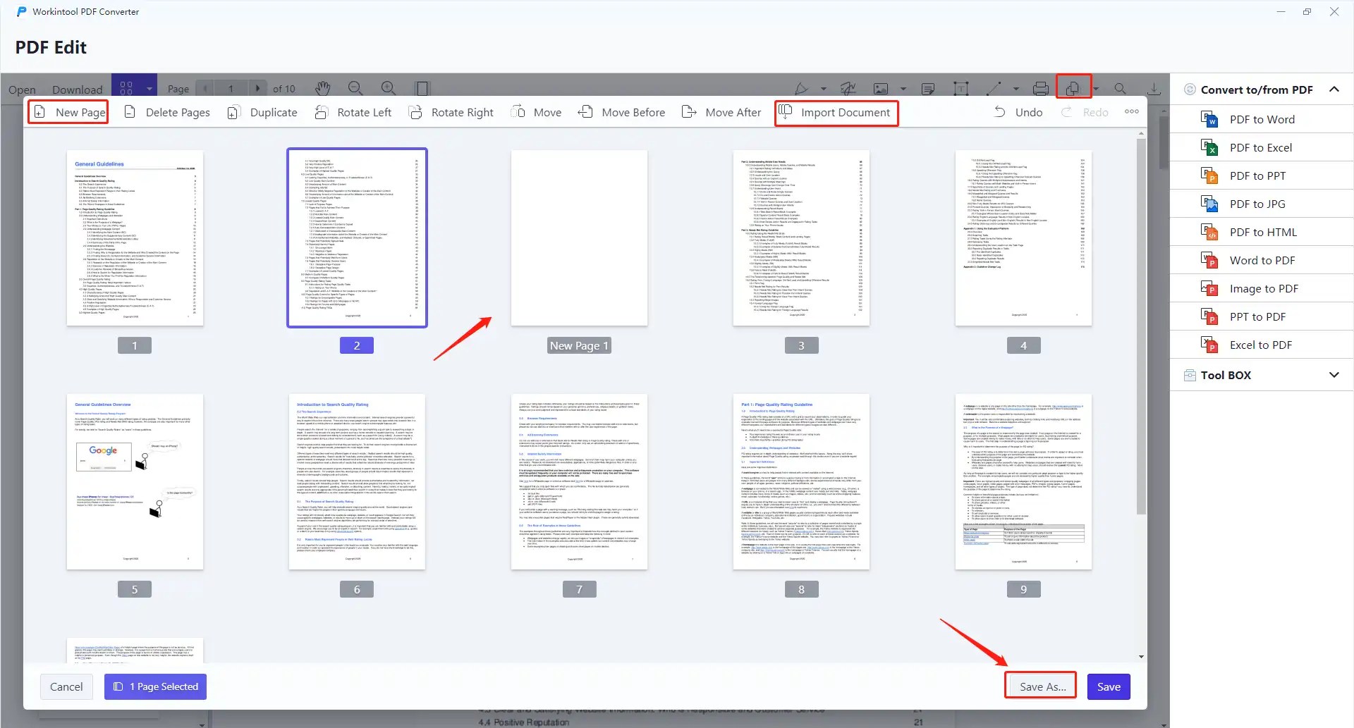This screenshot has height=728, width=1354.
Task: Click the zoom out magnifier icon
Action: (355, 88)
